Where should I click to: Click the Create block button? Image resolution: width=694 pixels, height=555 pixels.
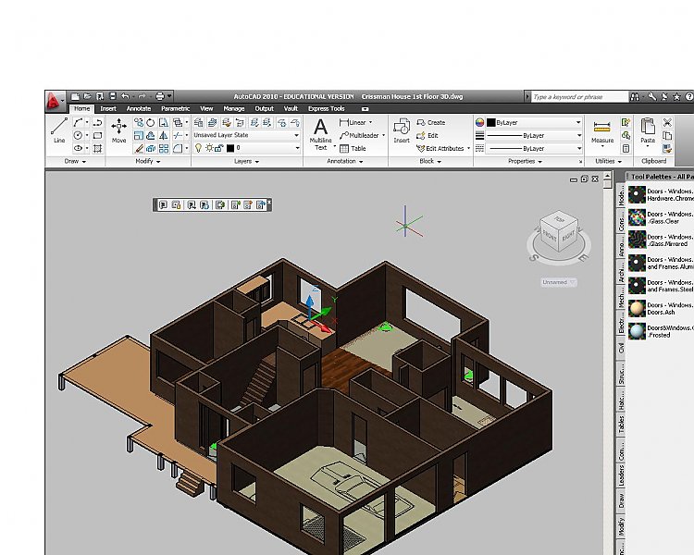(431, 122)
